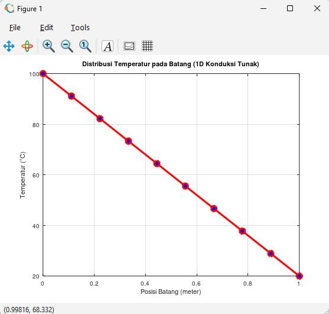Image resolution: width=329 pixels, height=314 pixels.
Task: Click the automatic limits zoom icon
Action: 85,46
